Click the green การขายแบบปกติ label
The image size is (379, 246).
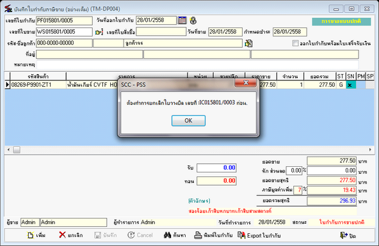[341, 22]
